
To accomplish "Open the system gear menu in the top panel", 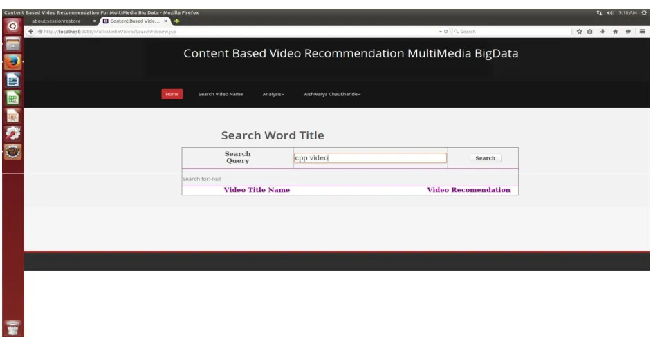I will coord(644,13).
